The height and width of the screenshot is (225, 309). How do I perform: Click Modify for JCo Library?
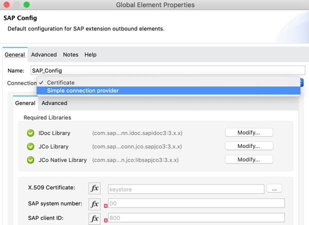point(249,146)
